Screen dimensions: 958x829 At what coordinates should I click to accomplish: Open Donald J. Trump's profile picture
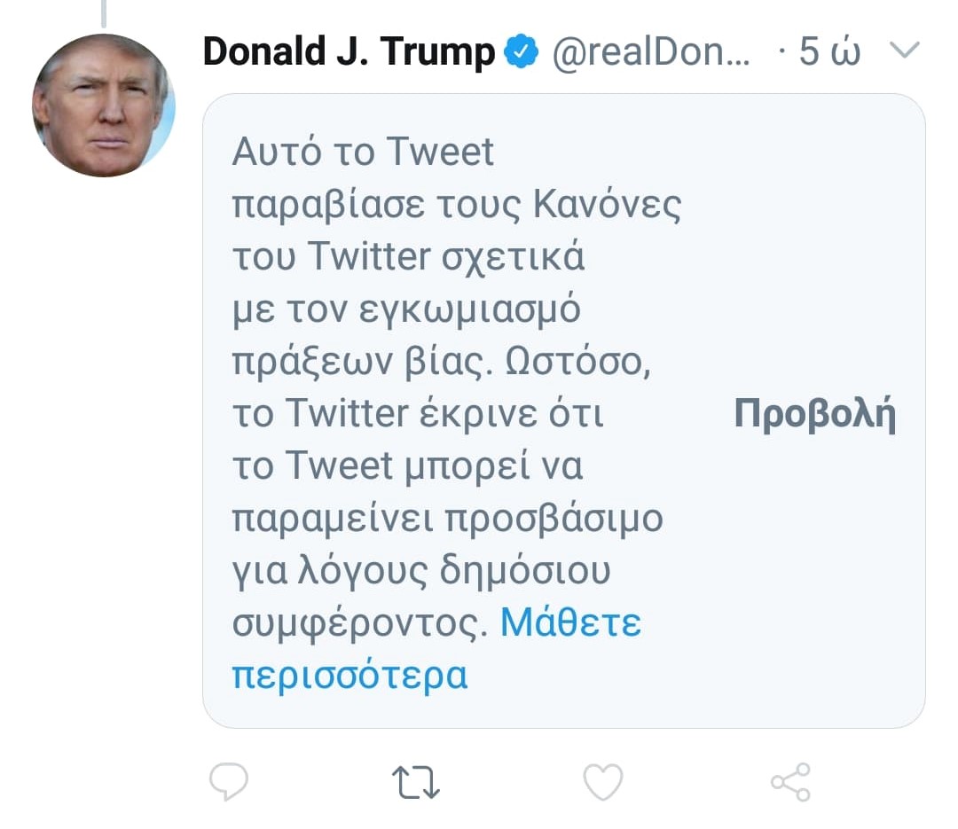pyautogui.click(x=103, y=106)
